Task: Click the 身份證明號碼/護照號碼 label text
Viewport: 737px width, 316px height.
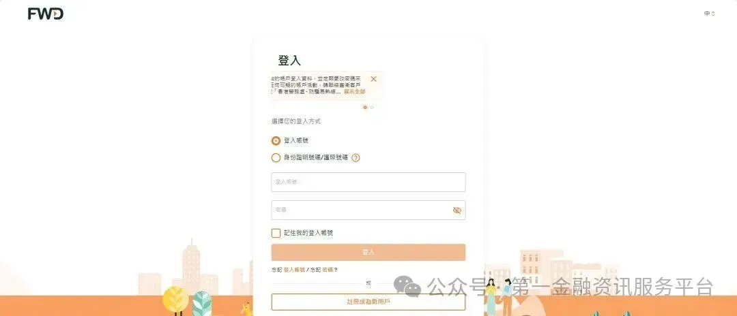Action: coord(316,157)
